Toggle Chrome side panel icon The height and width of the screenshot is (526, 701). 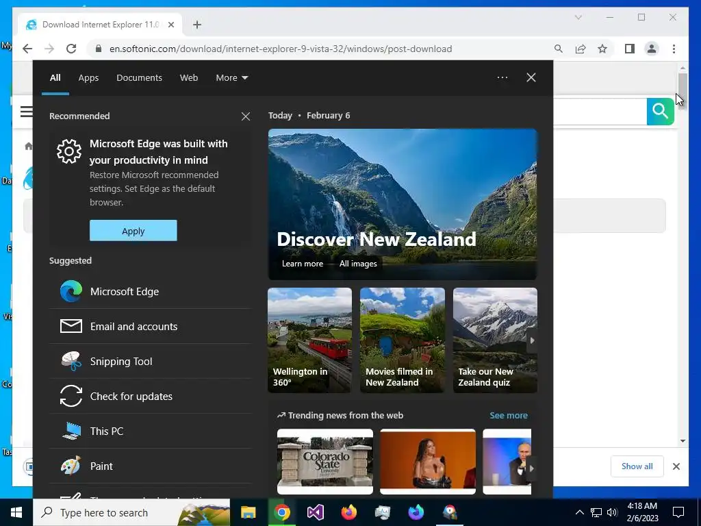tap(630, 49)
